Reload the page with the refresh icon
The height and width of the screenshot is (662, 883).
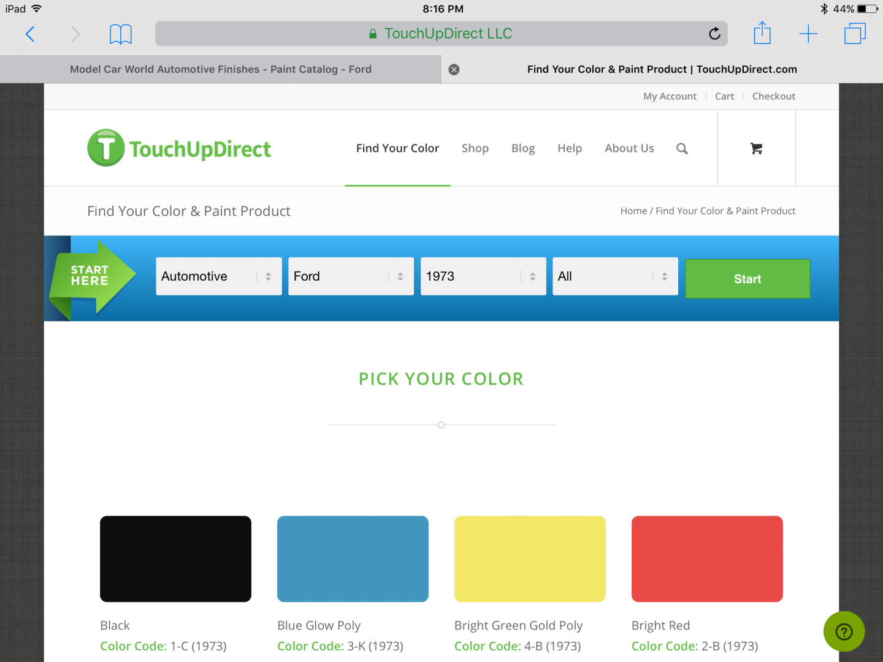point(714,34)
